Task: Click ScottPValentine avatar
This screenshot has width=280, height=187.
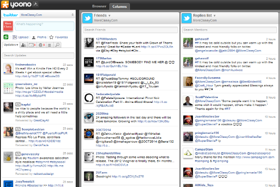Action: (188, 101)
